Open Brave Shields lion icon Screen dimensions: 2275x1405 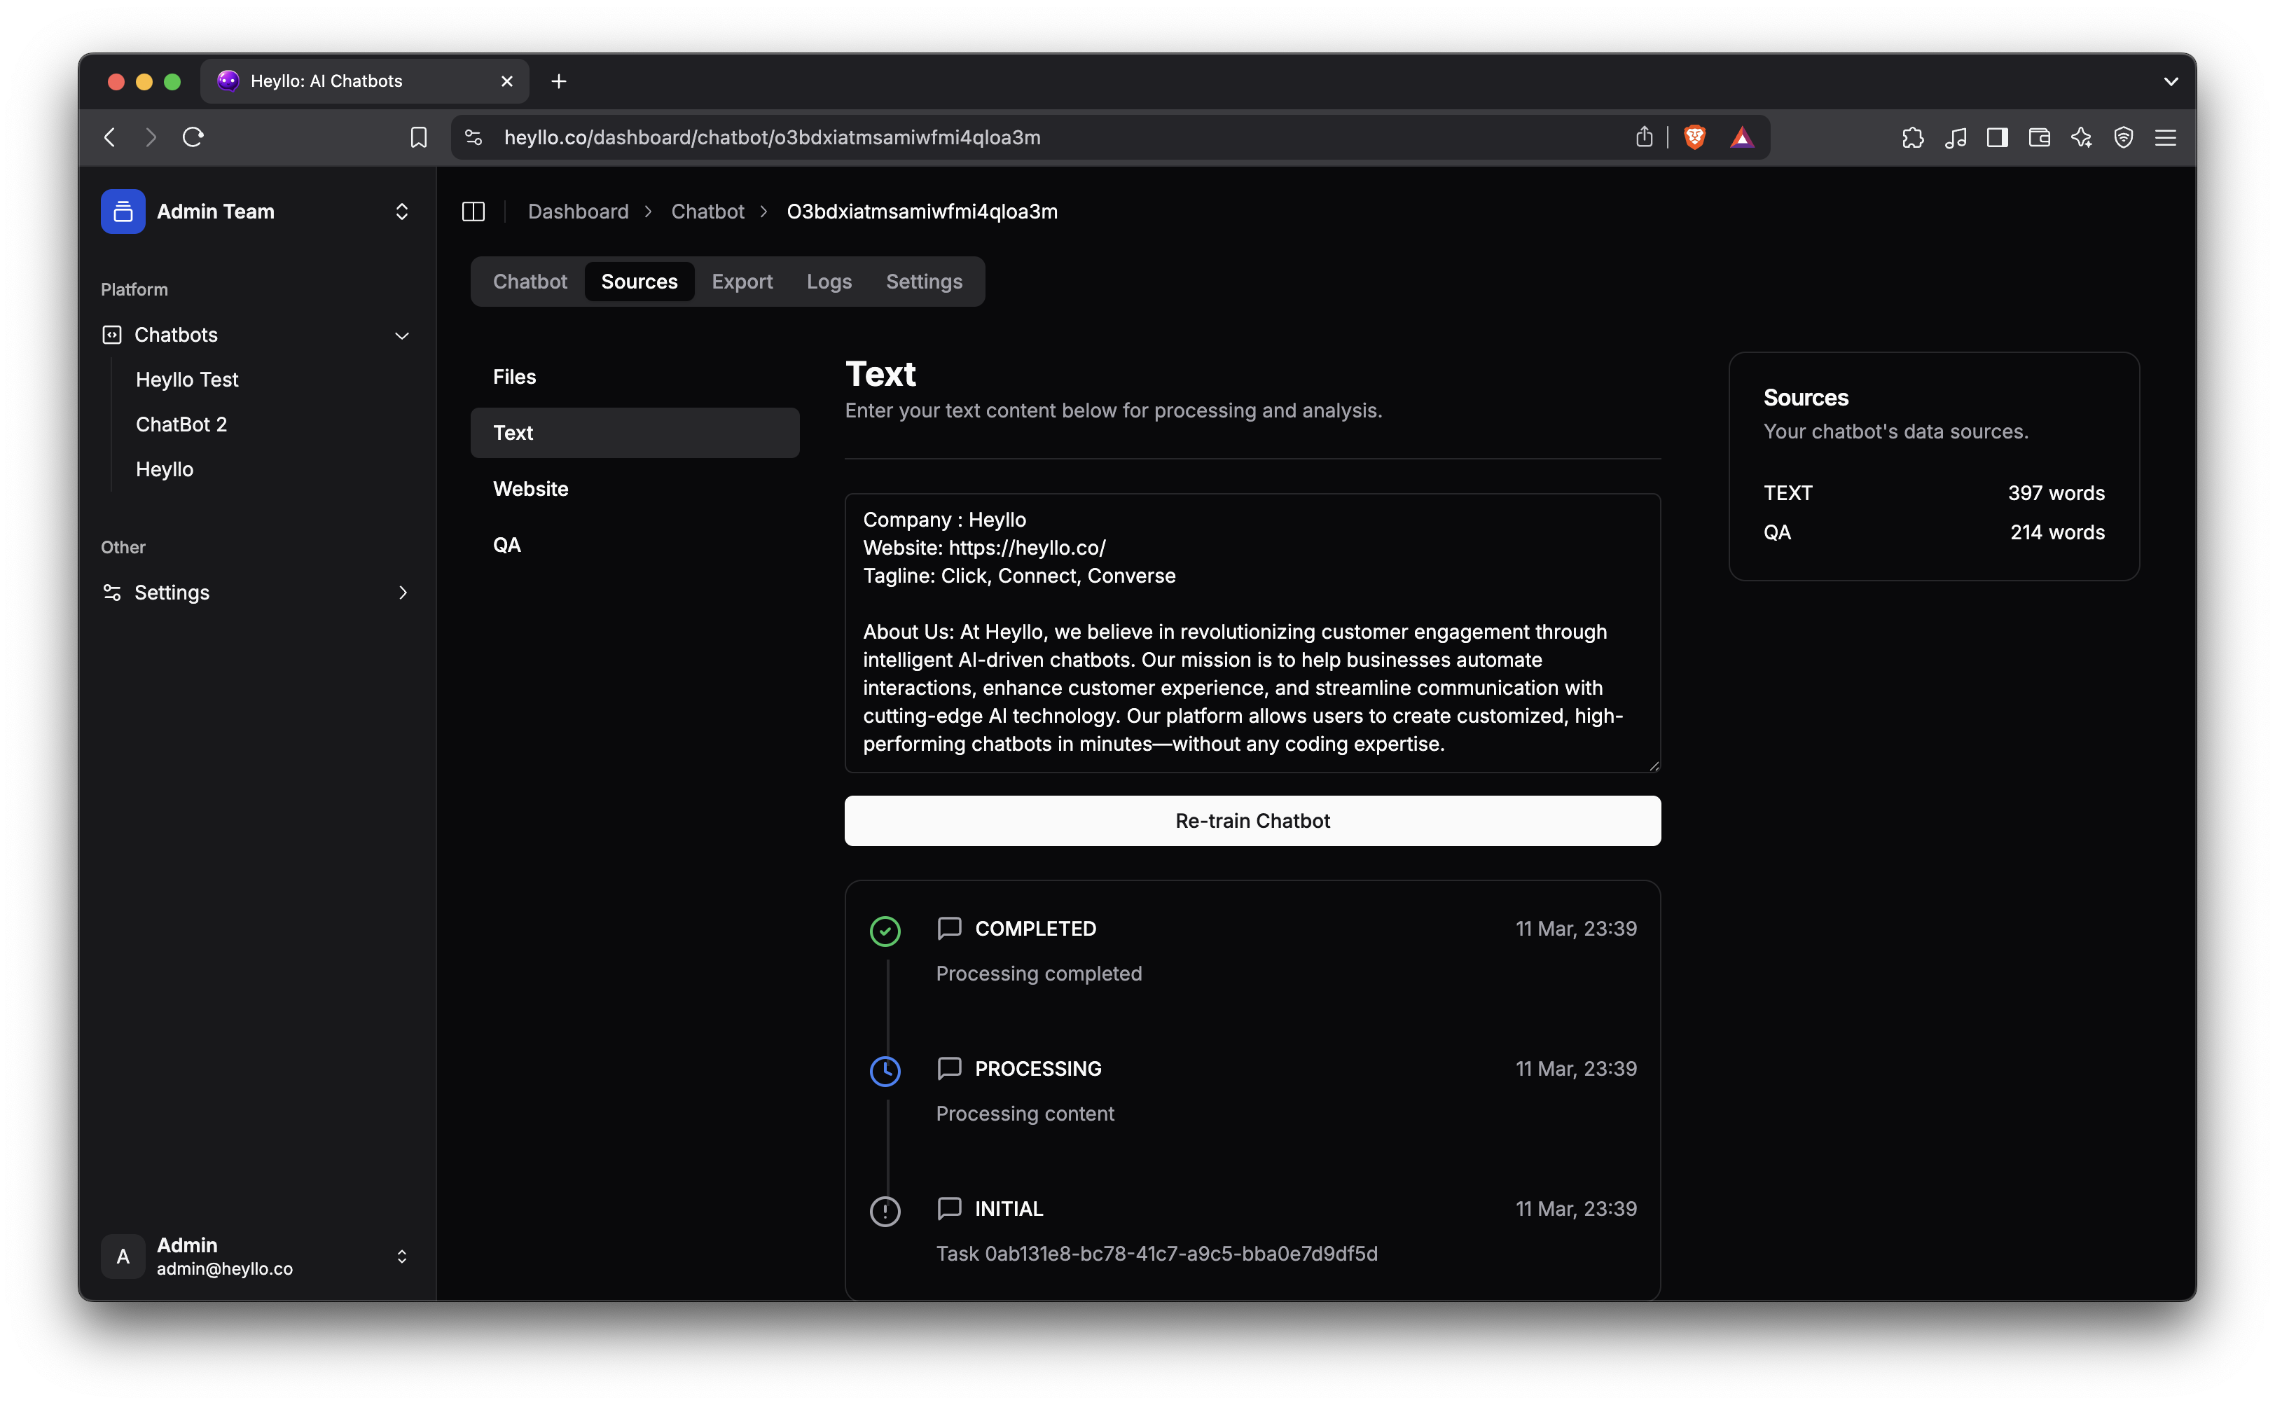(1694, 137)
